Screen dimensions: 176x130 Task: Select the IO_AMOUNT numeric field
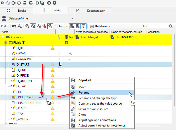pyautogui.click(x=24, y=81)
